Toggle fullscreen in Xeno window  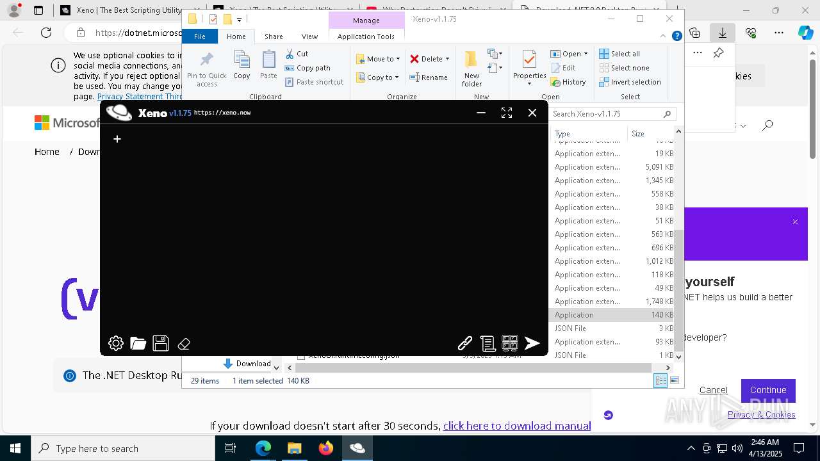tap(507, 113)
